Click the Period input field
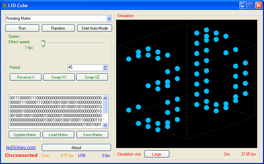This screenshot has height=164, width=264. coord(85,68)
